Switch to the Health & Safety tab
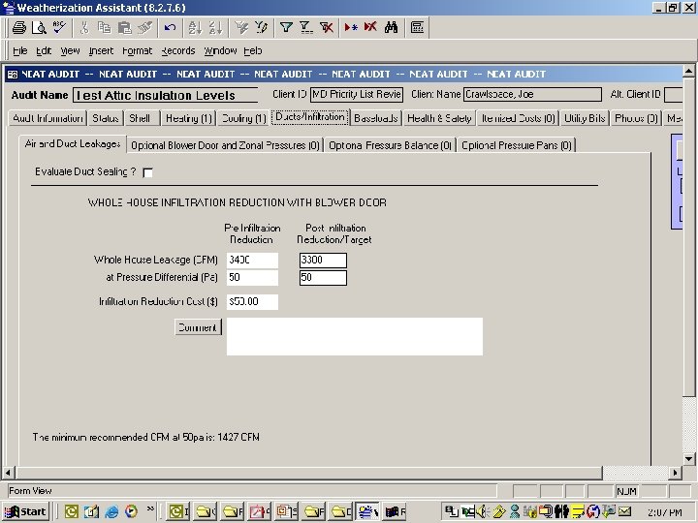Screen dimensions: 698x523 439,118
